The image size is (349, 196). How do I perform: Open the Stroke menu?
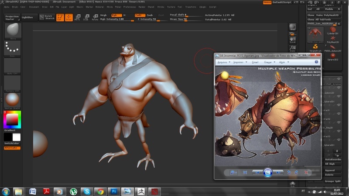coord(161,7)
